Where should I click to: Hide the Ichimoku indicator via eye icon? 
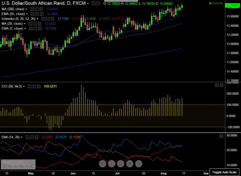[x=43, y=19]
